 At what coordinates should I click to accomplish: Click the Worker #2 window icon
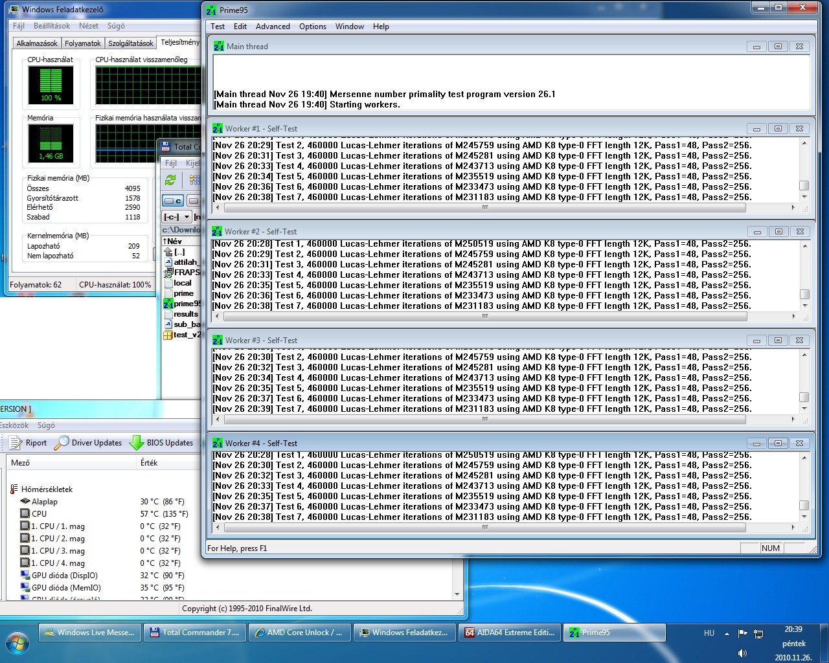(x=217, y=231)
